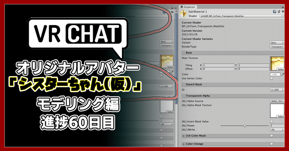Image resolution: width=289 pixels, height=151 pixels.
Task: Click the [AL] Alpha Mask Texture label
Action: click(x=197, y=105)
